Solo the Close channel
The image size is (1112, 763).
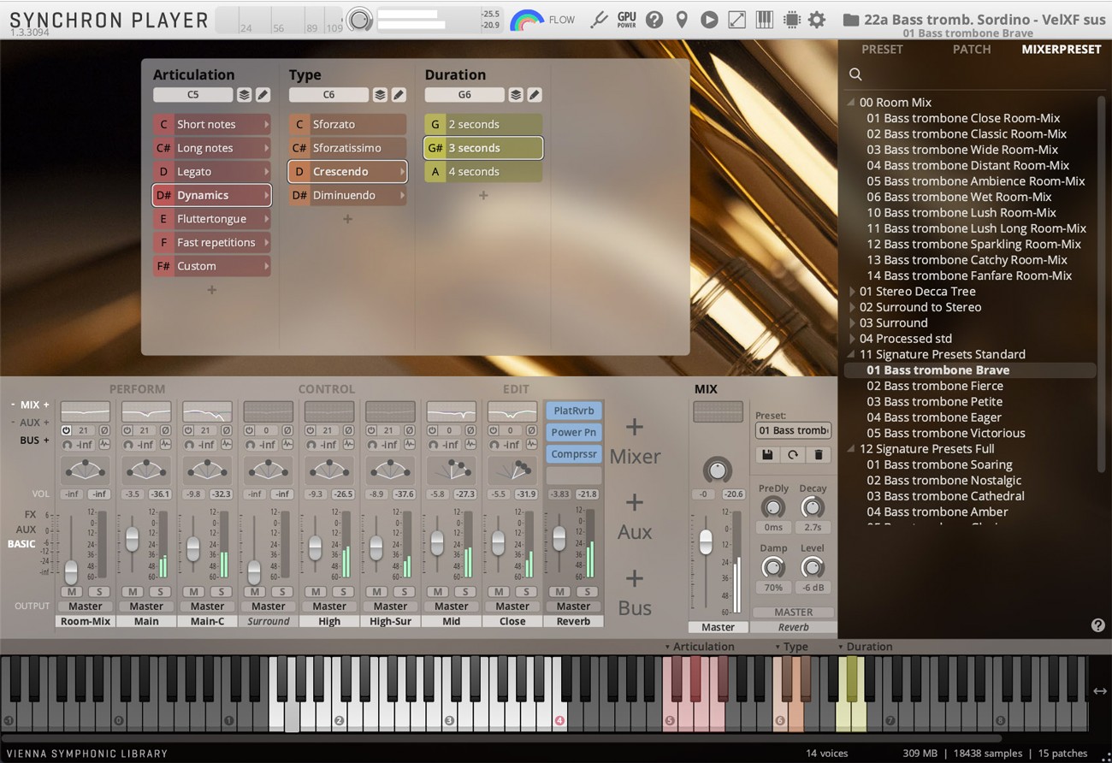(526, 592)
